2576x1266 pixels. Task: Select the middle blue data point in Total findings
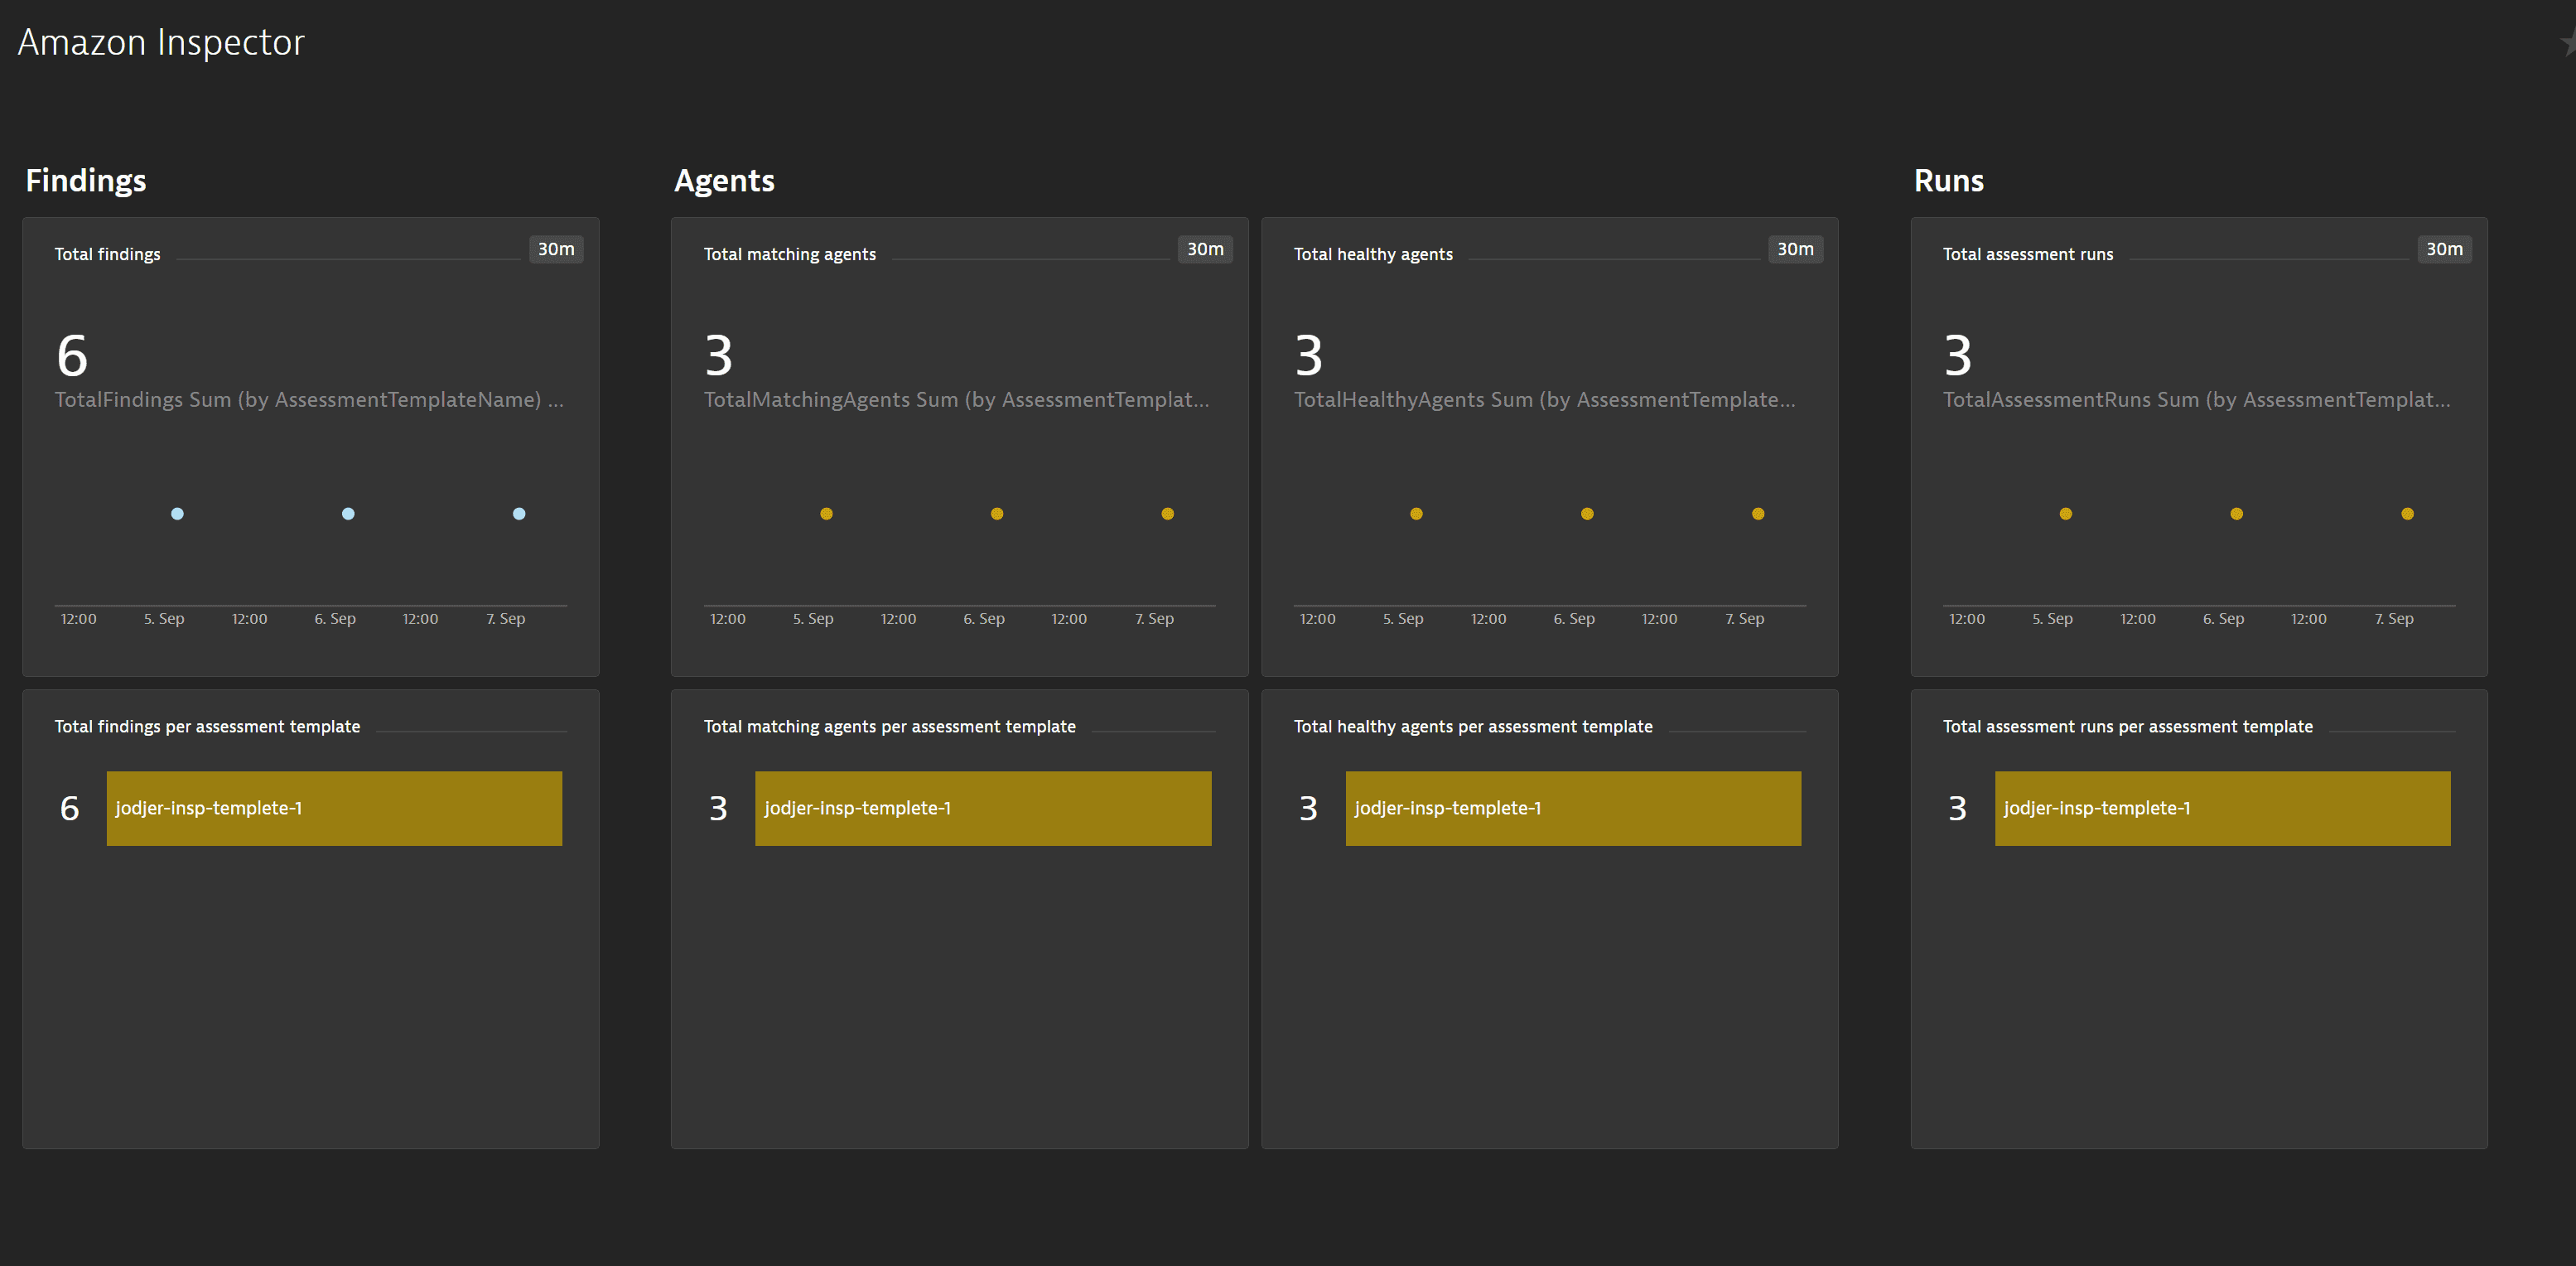tap(348, 514)
